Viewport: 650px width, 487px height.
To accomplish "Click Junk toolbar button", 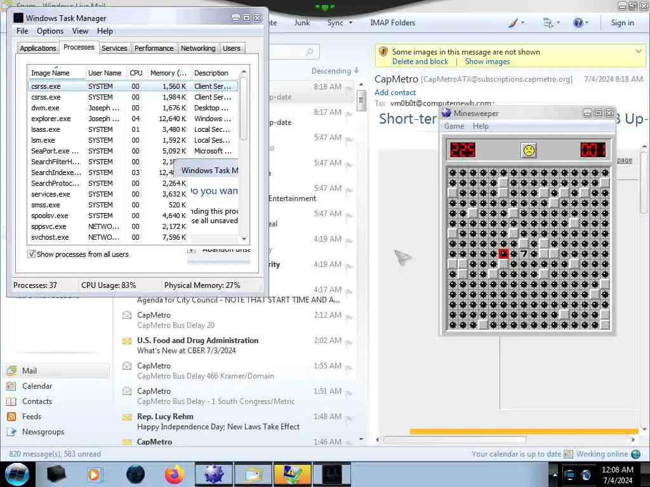I will tap(302, 23).
